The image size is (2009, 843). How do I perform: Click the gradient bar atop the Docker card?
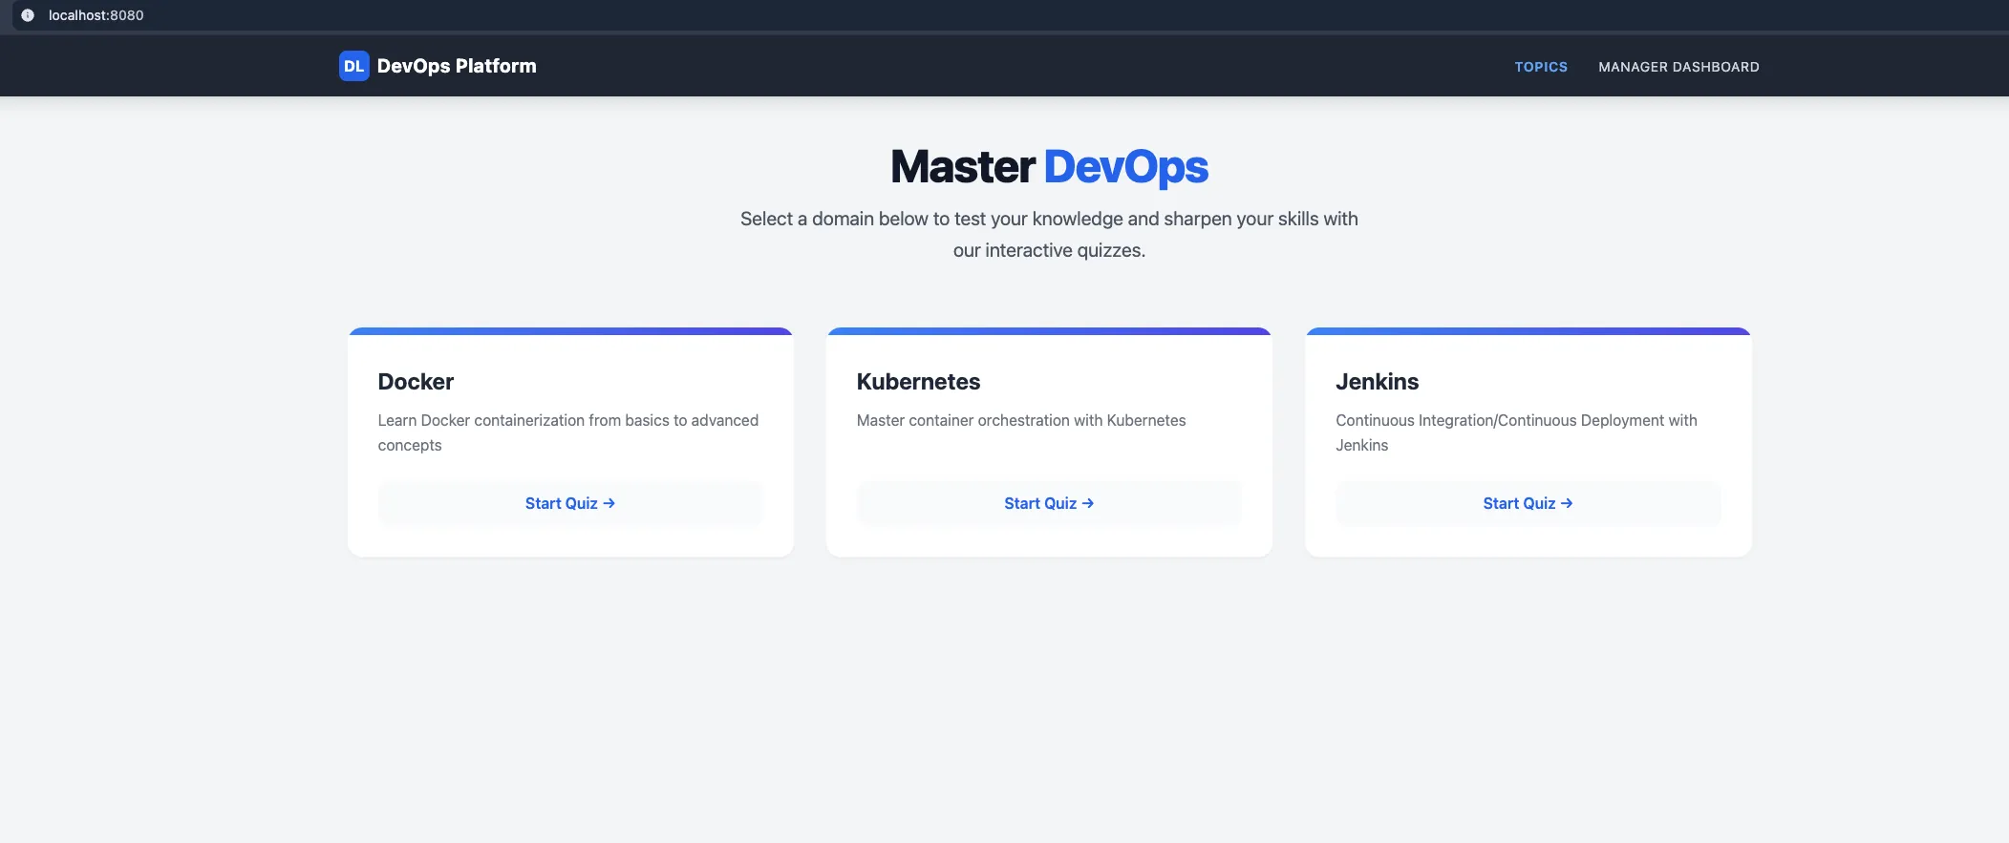[570, 331]
